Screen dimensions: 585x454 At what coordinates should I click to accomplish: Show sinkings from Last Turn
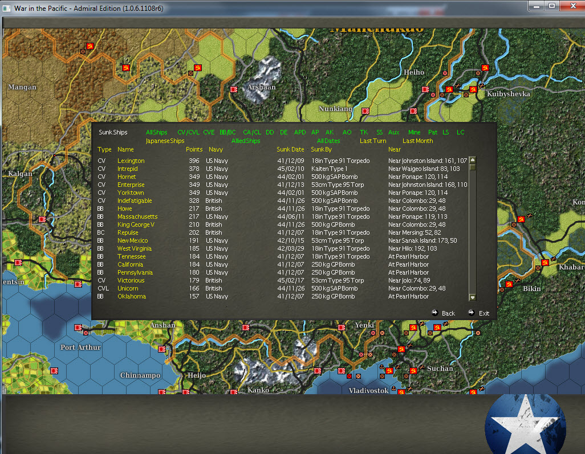click(x=373, y=141)
